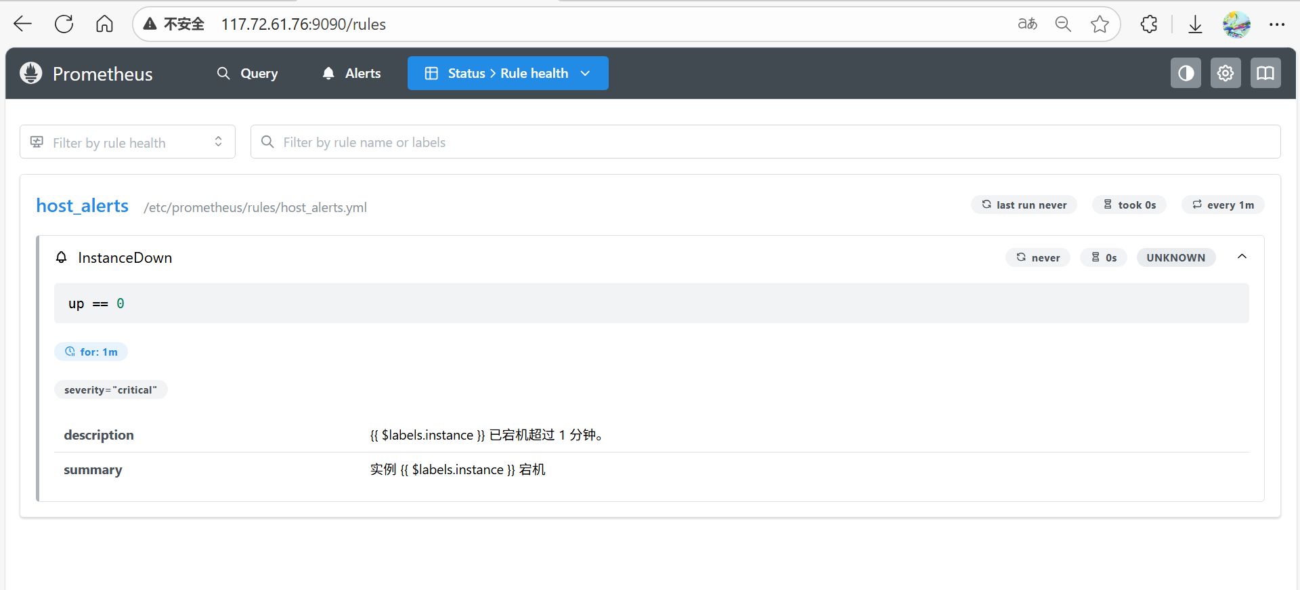Click the 'never' evaluation badge of InstanceDown

coord(1038,257)
